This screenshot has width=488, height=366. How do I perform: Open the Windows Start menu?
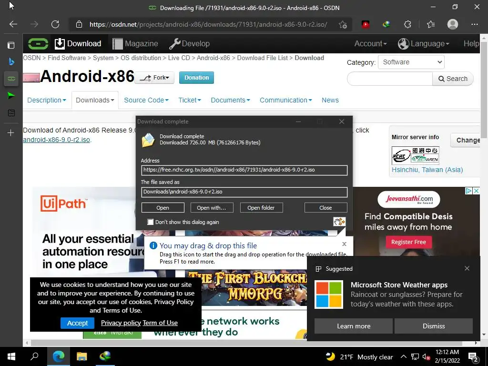[11, 356]
